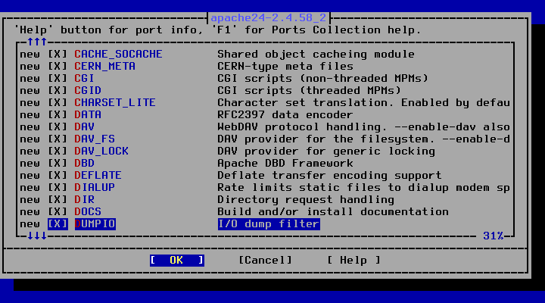Image resolution: width=545 pixels, height=303 pixels.
Task: Toggle the DEFLATE checkbox
Action: tap(58, 175)
